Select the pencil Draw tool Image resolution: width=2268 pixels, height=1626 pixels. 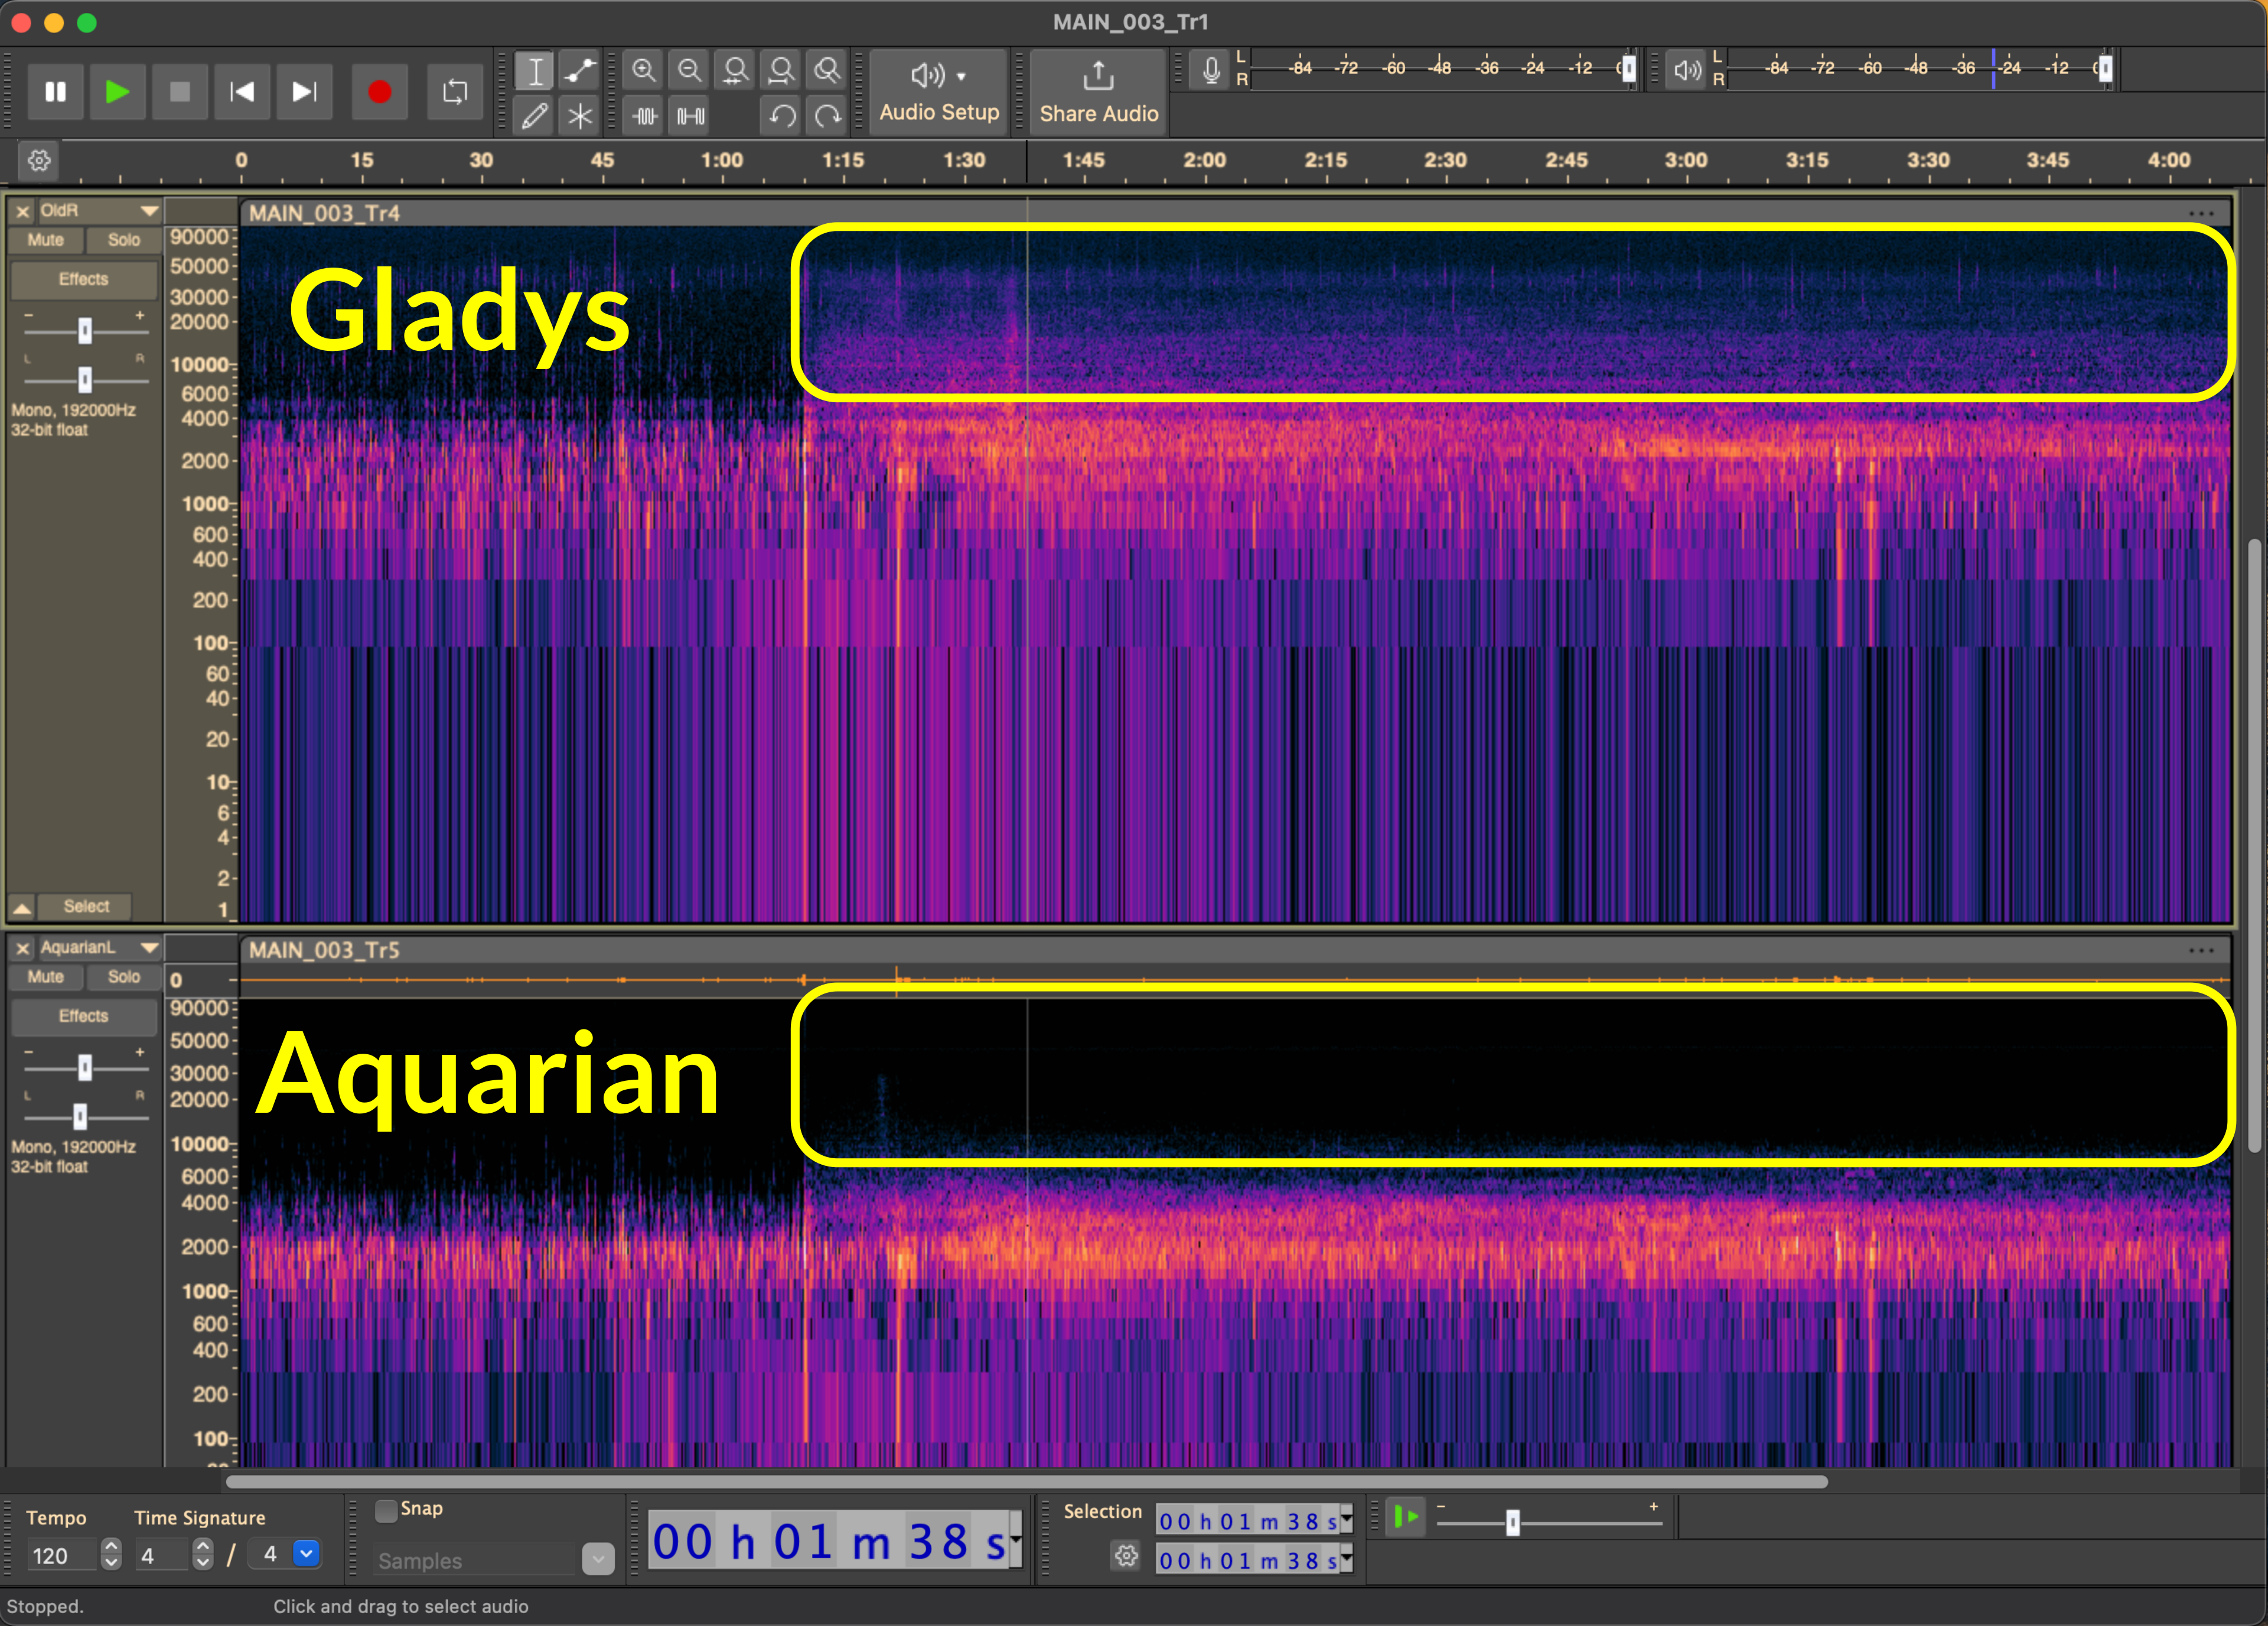tap(535, 116)
